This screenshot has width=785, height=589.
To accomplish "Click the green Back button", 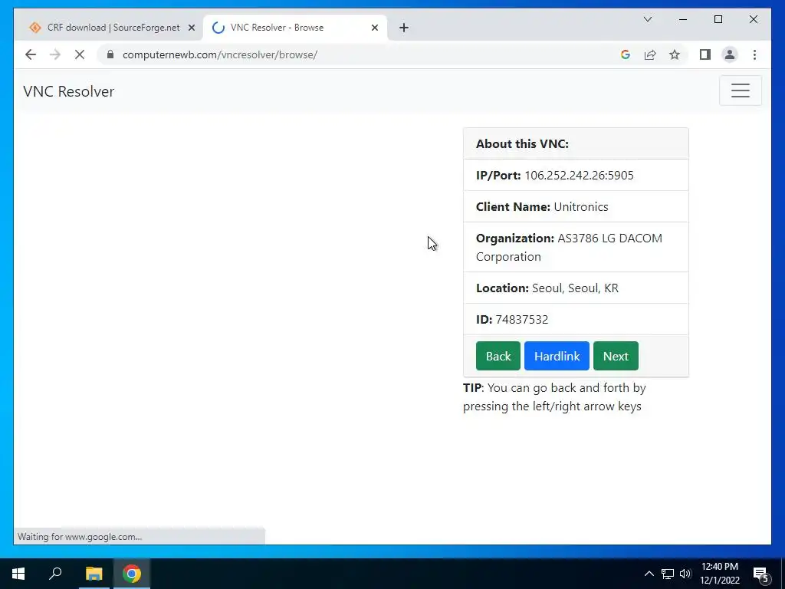I will (498, 356).
